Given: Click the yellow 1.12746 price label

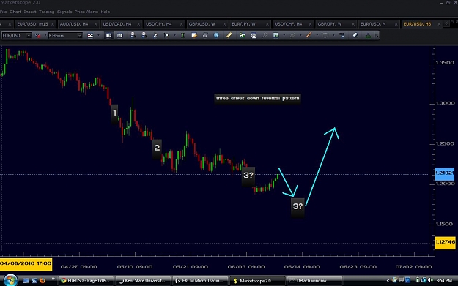Looking at the screenshot, I should point(445,242).
